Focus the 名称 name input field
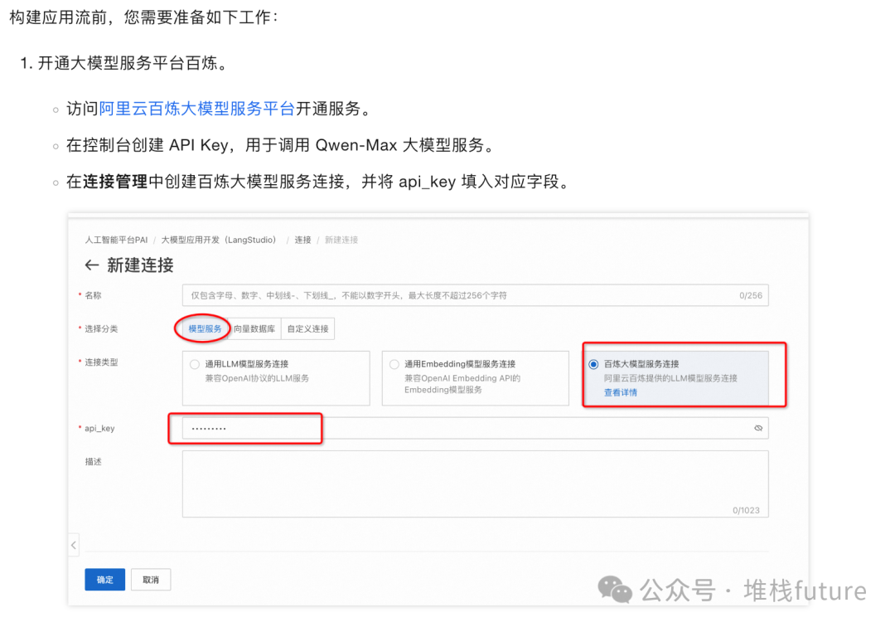 [476, 295]
